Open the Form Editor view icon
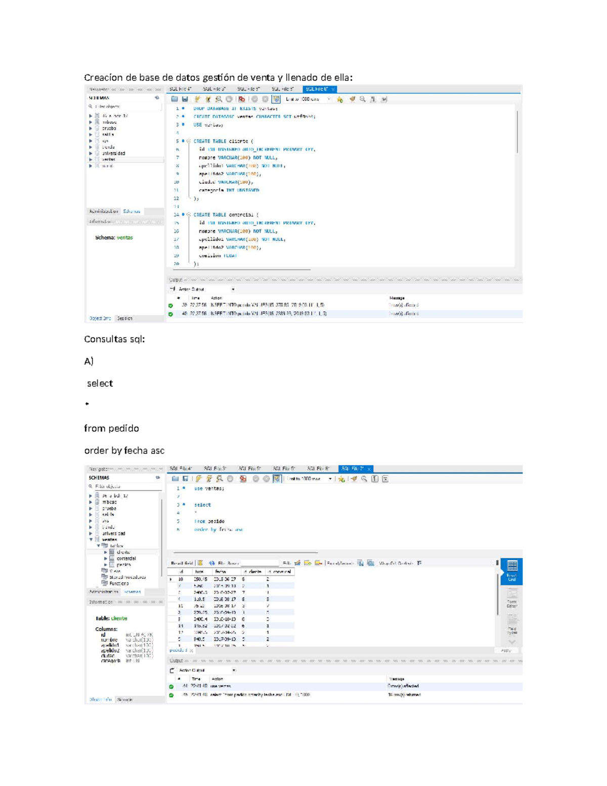 pos(512,598)
